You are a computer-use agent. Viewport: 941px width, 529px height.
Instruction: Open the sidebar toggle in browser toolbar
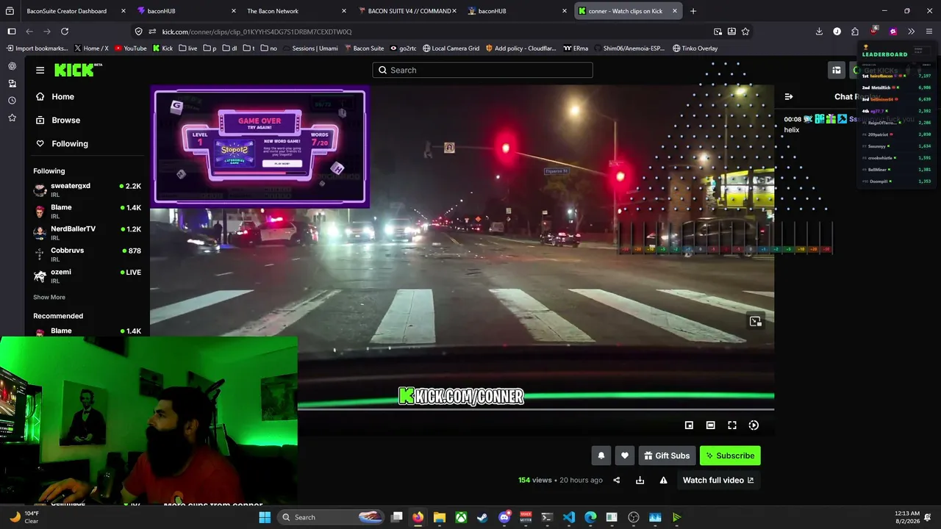click(x=12, y=32)
